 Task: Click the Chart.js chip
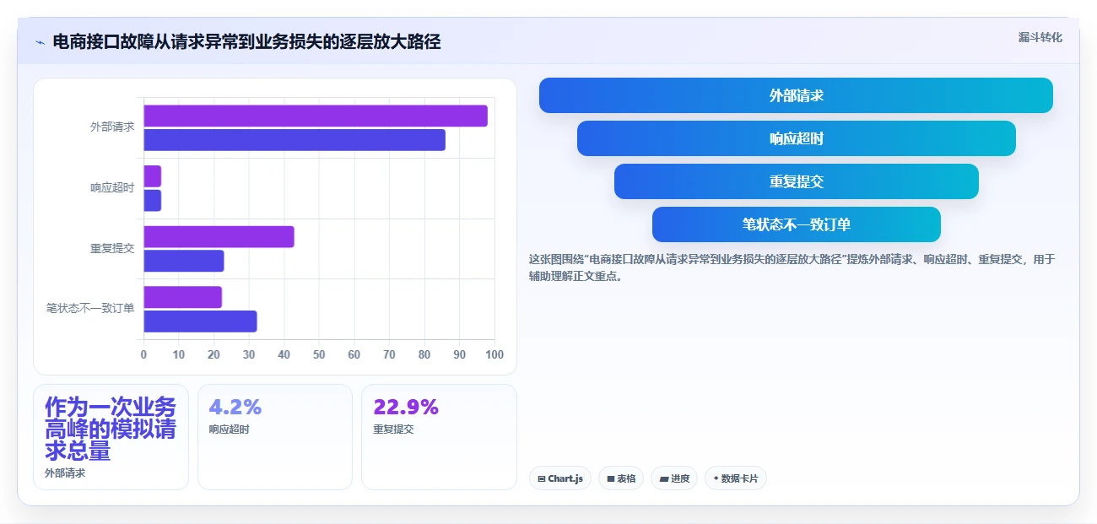pos(560,478)
